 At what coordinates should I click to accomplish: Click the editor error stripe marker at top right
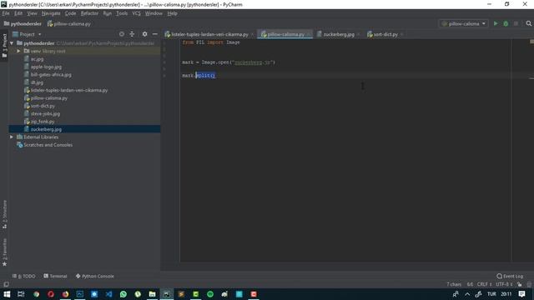pyautogui.click(x=531, y=42)
